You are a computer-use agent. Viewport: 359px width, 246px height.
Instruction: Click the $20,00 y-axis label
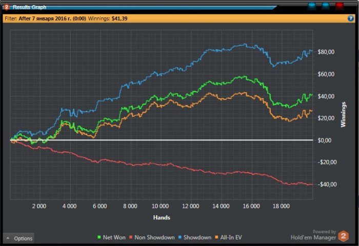point(326,118)
